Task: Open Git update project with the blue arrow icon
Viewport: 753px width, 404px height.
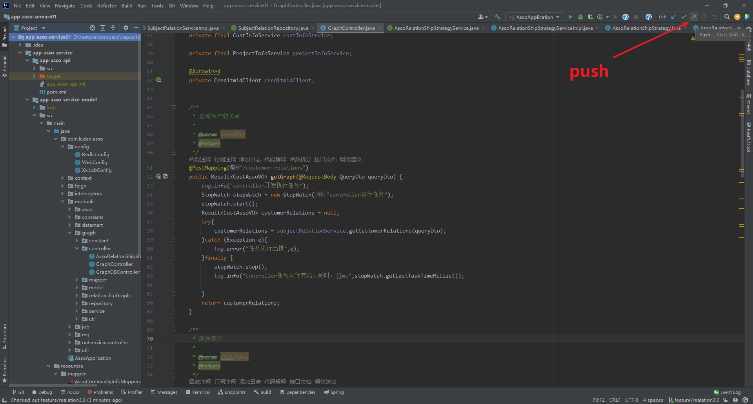Action: (673, 17)
